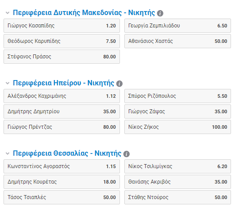Pick Θεόδωρος Καρυπίδης at 7.50
This screenshot has width=235, height=215.
click(62, 41)
